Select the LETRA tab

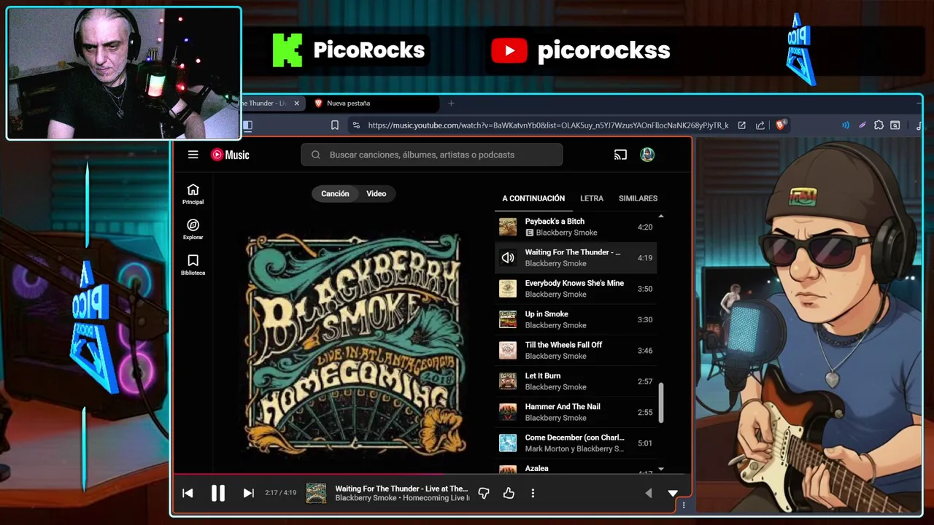pos(592,198)
